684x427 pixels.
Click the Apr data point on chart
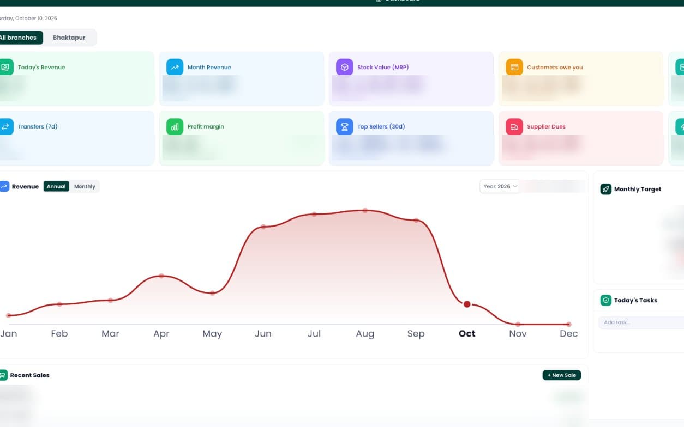(161, 276)
